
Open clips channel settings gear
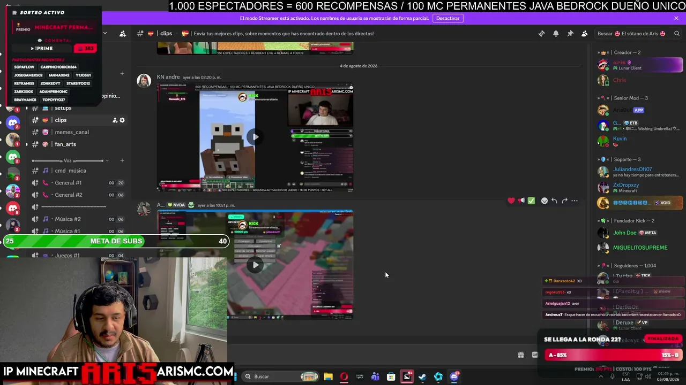coord(122,120)
